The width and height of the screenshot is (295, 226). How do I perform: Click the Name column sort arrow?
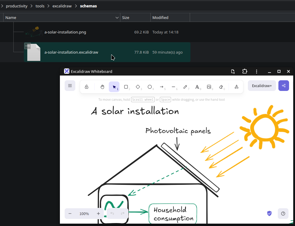(x=117, y=18)
